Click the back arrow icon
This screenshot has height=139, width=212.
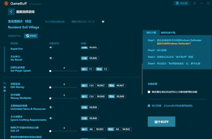point(11,12)
